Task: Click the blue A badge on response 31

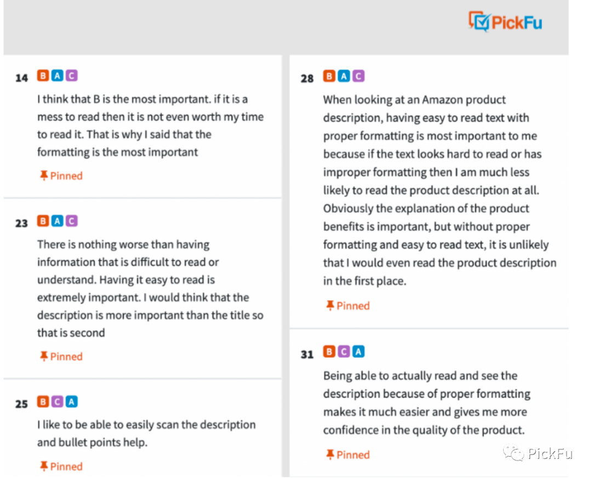Action: point(358,352)
